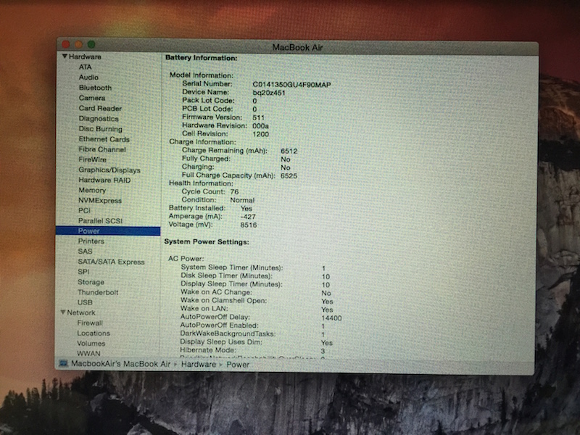Image resolution: width=580 pixels, height=435 pixels.
Task: Open Parallel SCSI section
Action: click(x=100, y=221)
